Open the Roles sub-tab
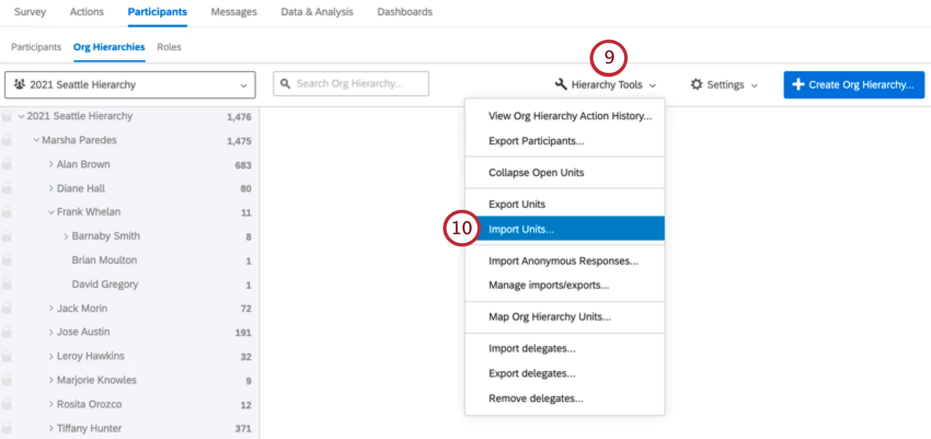Screen dimensions: 931x439 coord(169,47)
